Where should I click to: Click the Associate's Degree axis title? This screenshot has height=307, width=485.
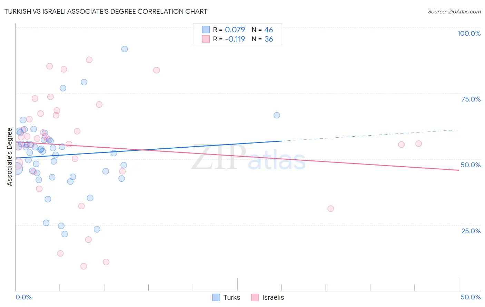[10, 157]
